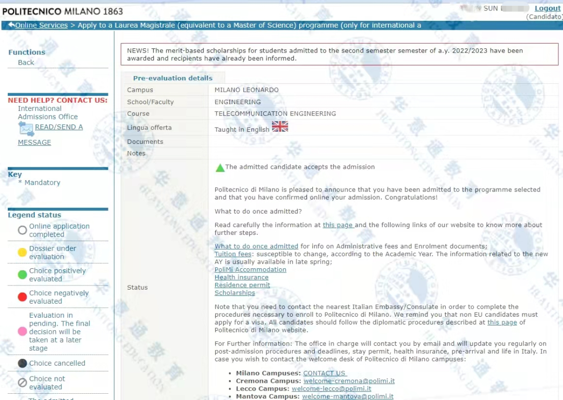This screenshot has height=400, width=563.
Task: Click the 'International Admissions Office' text
Action: (48, 113)
